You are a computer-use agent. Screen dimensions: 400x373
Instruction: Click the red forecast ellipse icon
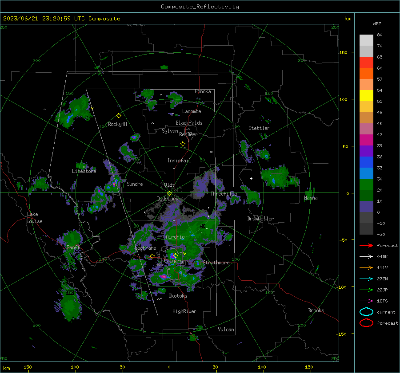point(366,323)
